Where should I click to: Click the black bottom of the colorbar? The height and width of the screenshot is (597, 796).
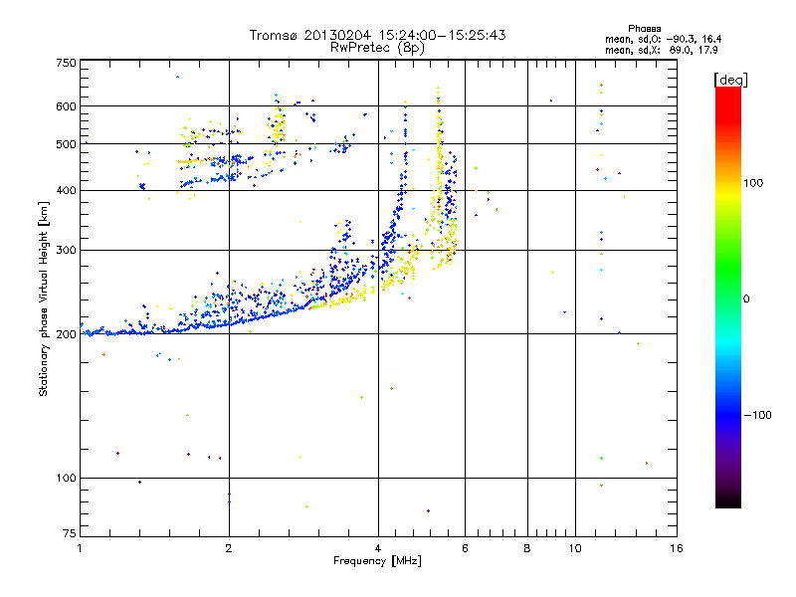tap(728, 501)
